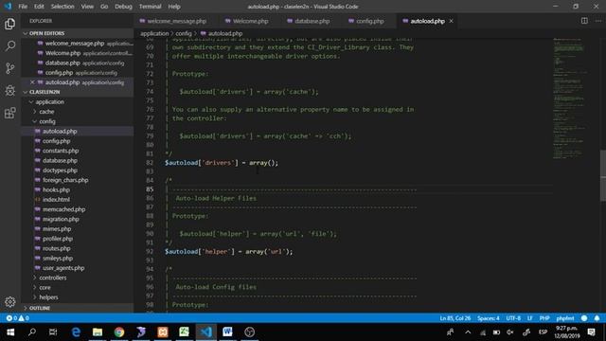This screenshot has height=341, width=606.
Task: Expand the cache folder
Action: click(46, 112)
